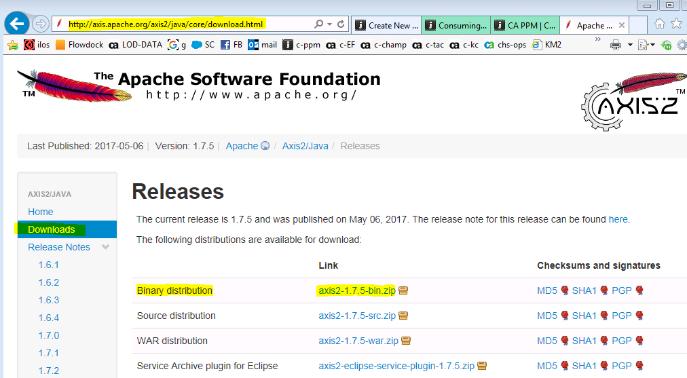Open the printer options dropdown arrow
Screen dimensions: 687x378
tap(629, 45)
